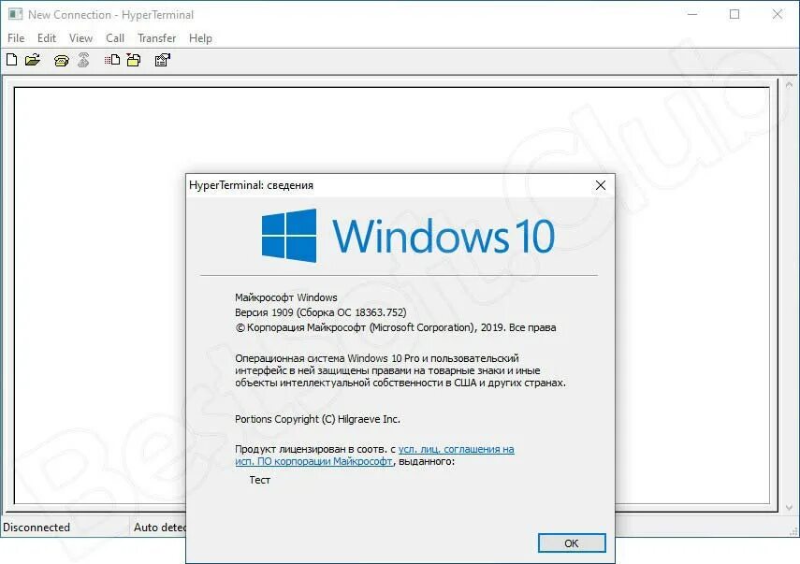Image resolution: width=800 pixels, height=564 pixels.
Task: Click the Open connection folder icon
Action: pos(32,60)
